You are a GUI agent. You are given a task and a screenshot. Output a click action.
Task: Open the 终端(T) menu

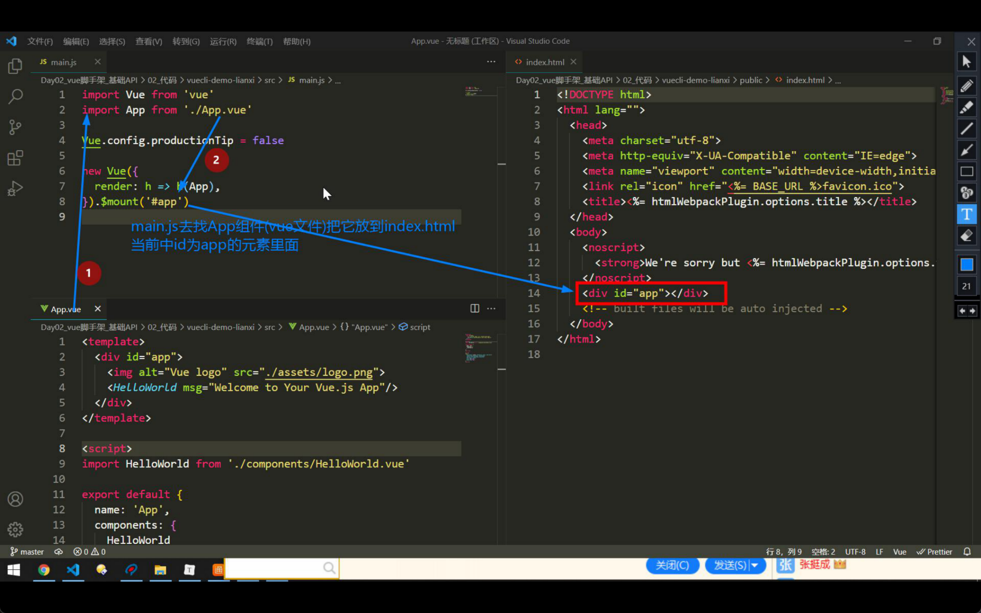(x=260, y=41)
